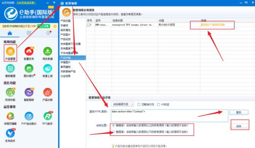Open the 产品管理 product management icon

pos(10,51)
